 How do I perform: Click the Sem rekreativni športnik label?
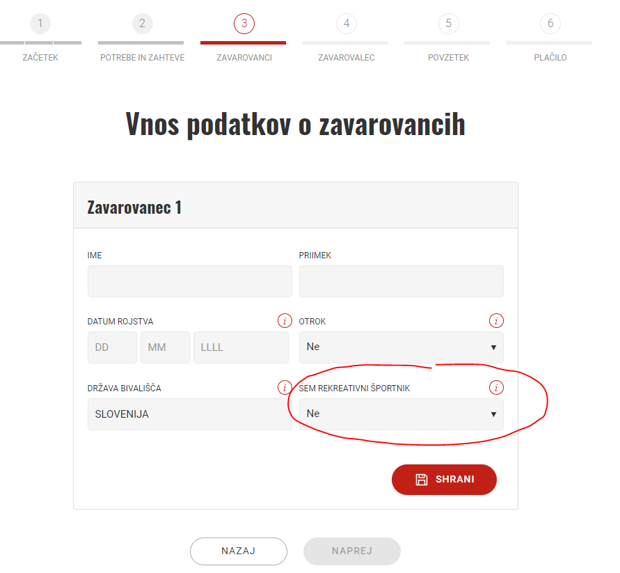tap(354, 388)
